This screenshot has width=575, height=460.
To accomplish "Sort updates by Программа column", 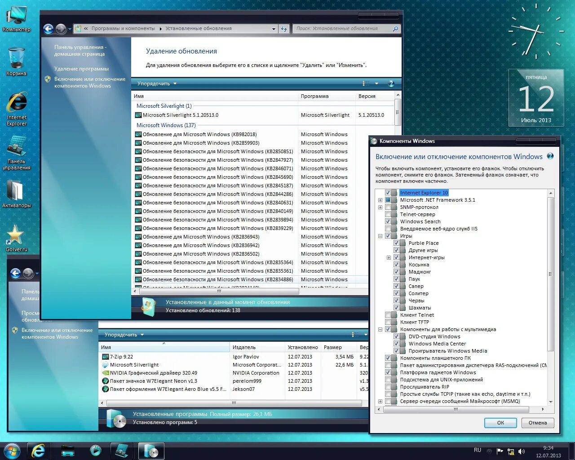I will [x=327, y=96].
